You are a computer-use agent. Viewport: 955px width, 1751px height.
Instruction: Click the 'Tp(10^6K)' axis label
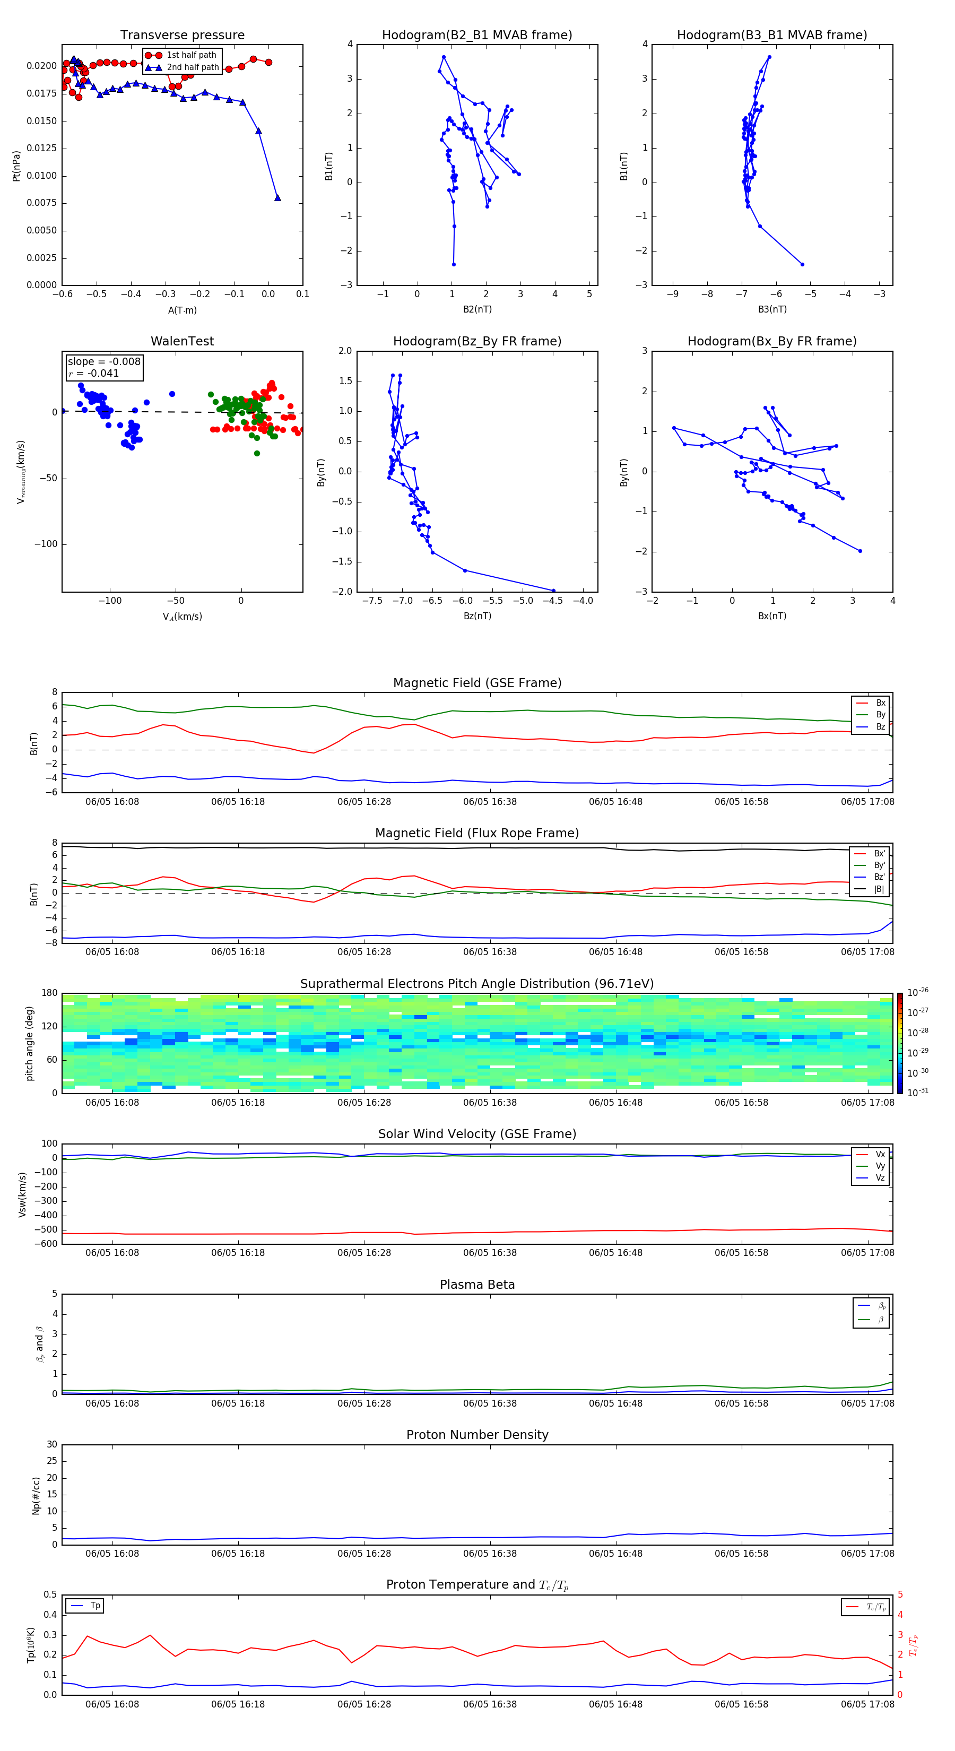coord(31,1645)
